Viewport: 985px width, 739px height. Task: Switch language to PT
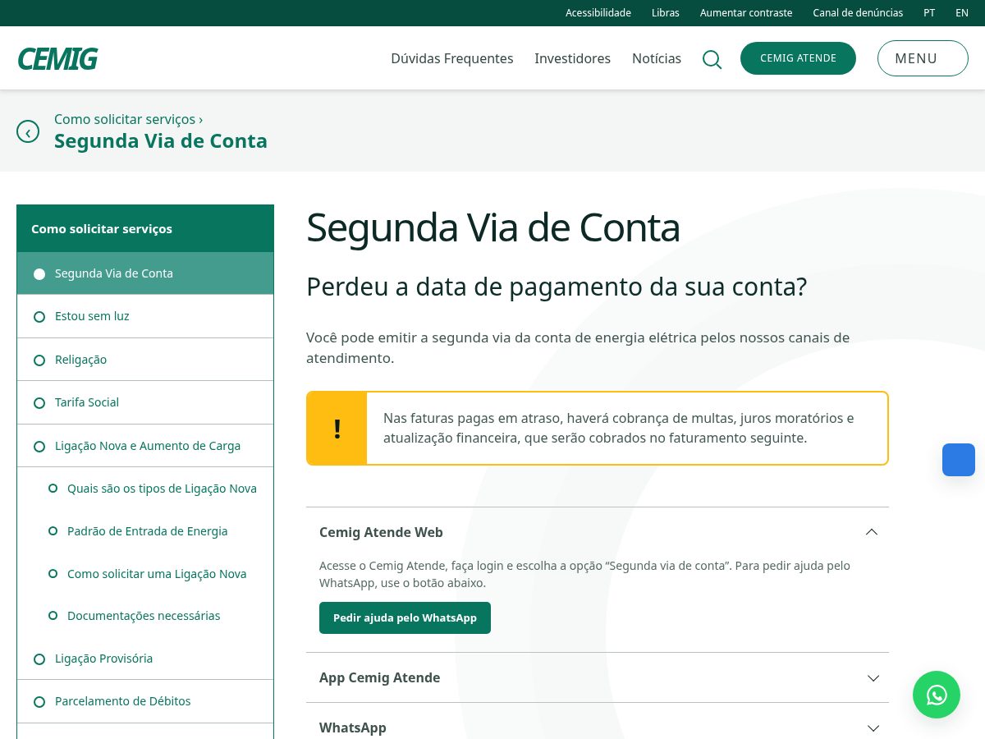pyautogui.click(x=929, y=12)
